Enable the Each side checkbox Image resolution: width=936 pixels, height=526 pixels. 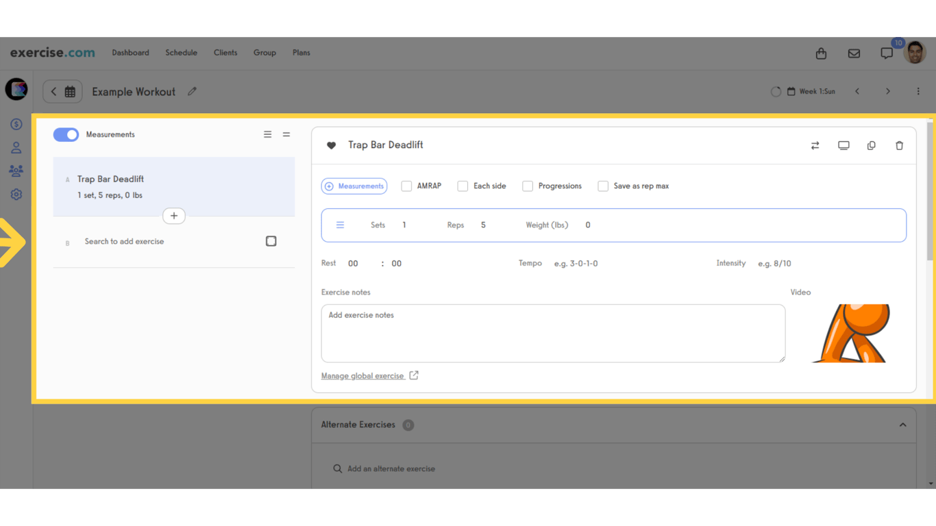coord(463,186)
